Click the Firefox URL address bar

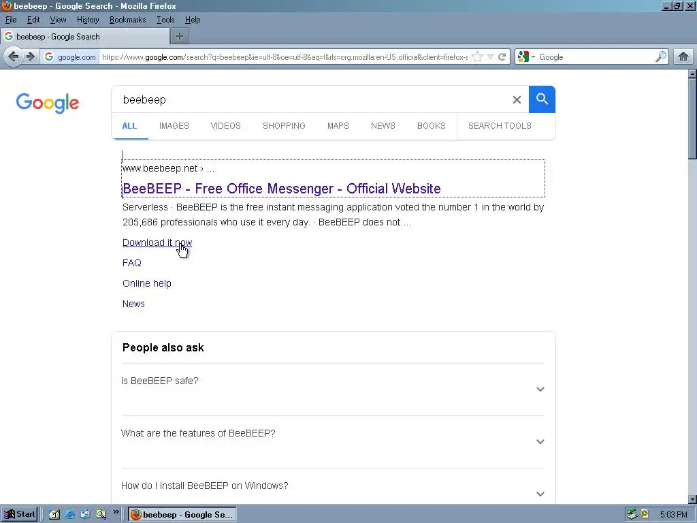click(285, 57)
